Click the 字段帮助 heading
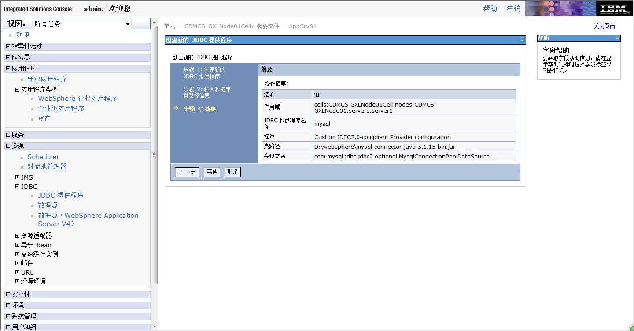 coord(556,50)
